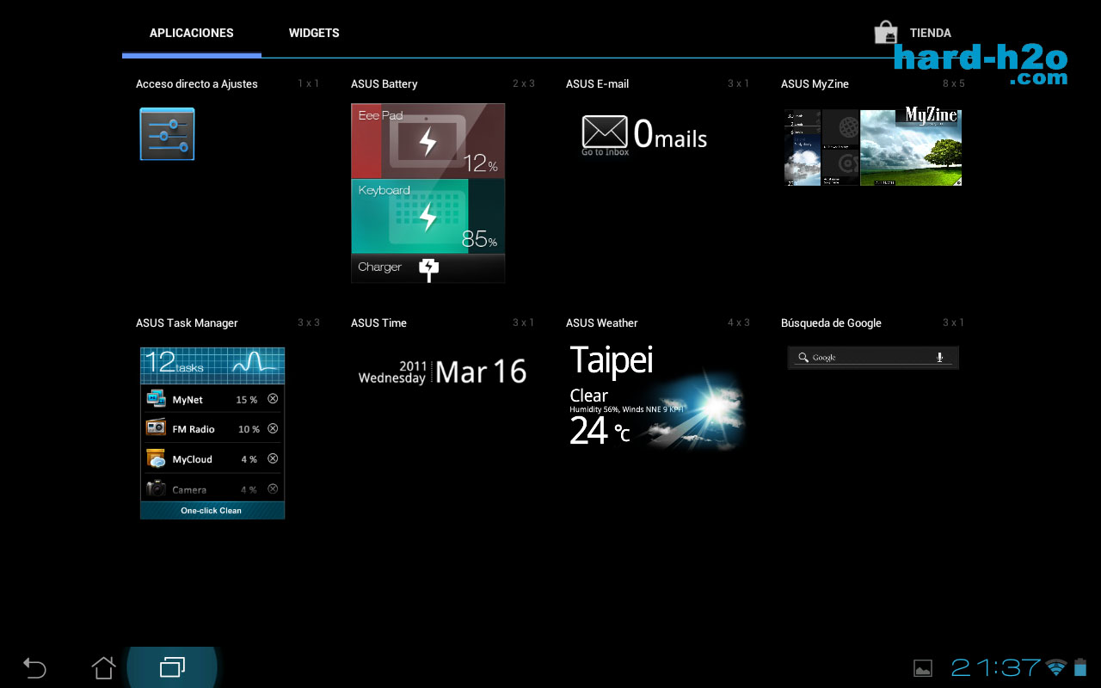Viewport: 1101px width, 688px height.
Task: Open the TIENDA store link
Action: [930, 33]
